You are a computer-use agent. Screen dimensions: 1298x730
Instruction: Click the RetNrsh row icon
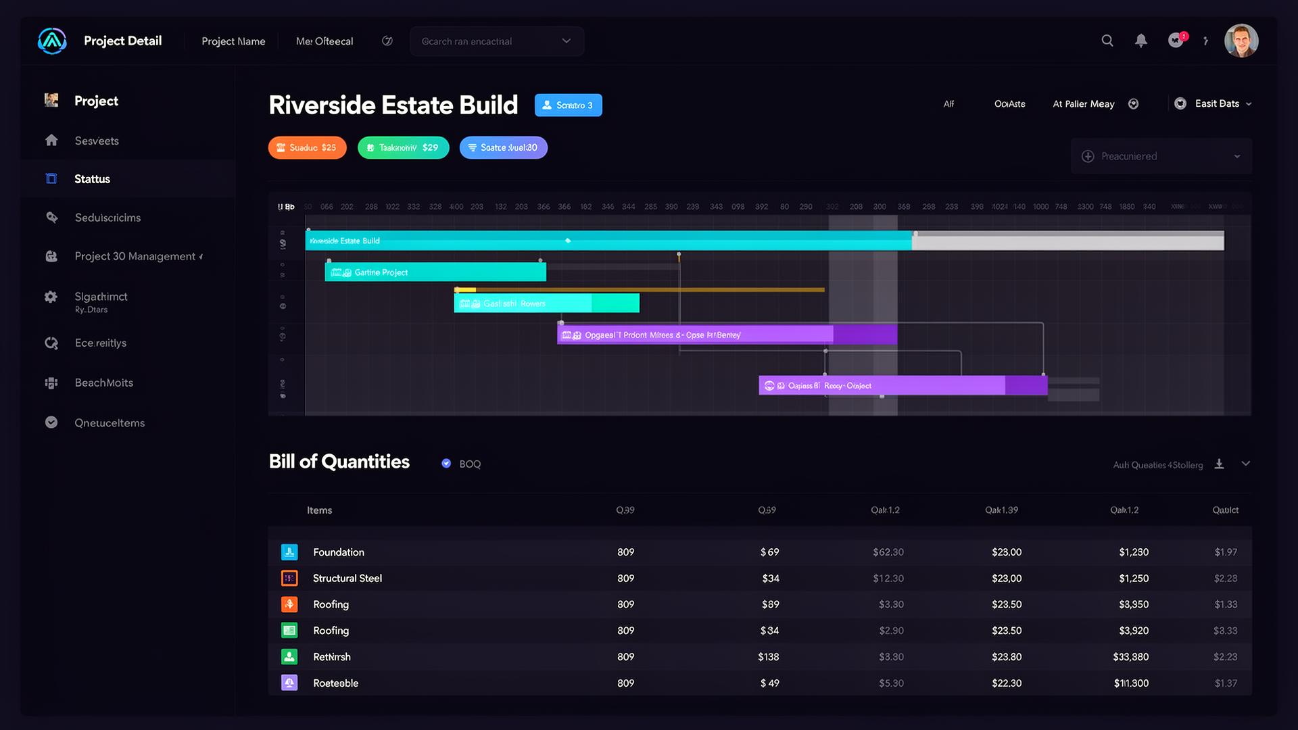(289, 657)
